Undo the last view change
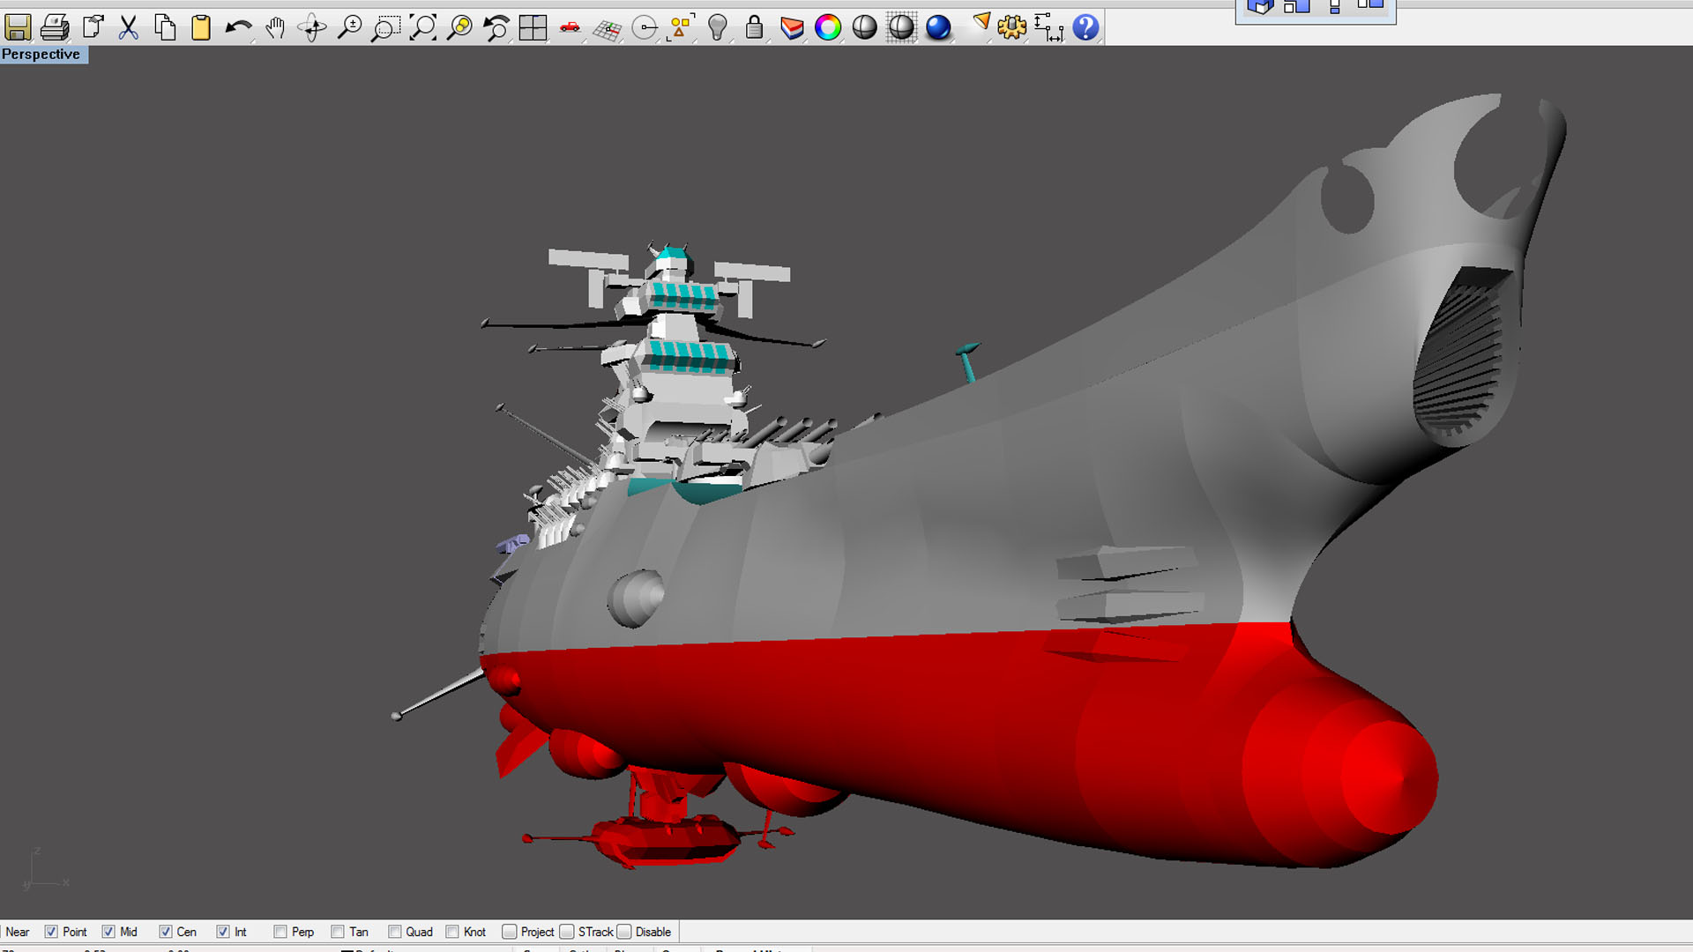The height and width of the screenshot is (952, 1693). [x=496, y=27]
